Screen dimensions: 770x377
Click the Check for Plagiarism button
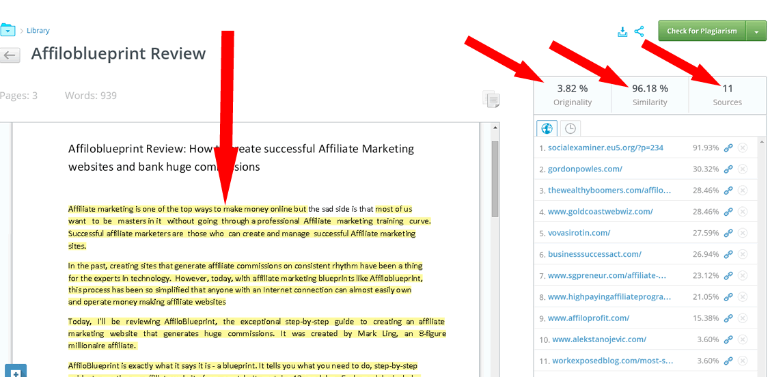tap(702, 31)
